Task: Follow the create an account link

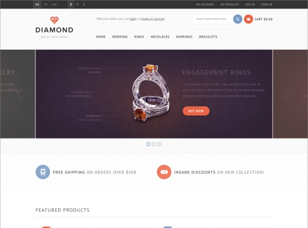Action: 153,19
